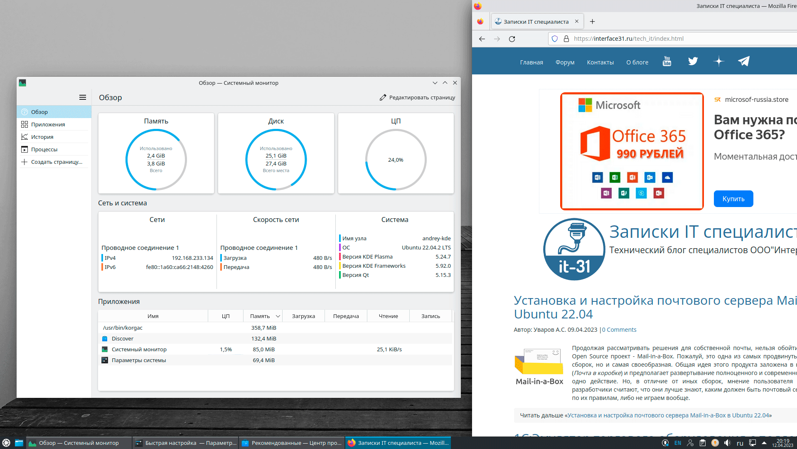Open the История sidebar page
797x449 pixels.
(42, 137)
